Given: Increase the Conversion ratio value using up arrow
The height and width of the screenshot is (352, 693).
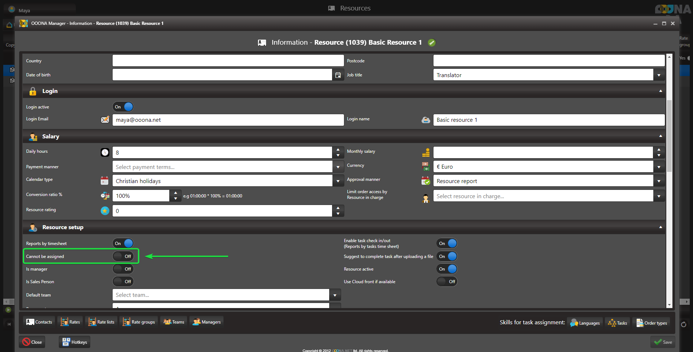Looking at the screenshot, I should pos(175,193).
